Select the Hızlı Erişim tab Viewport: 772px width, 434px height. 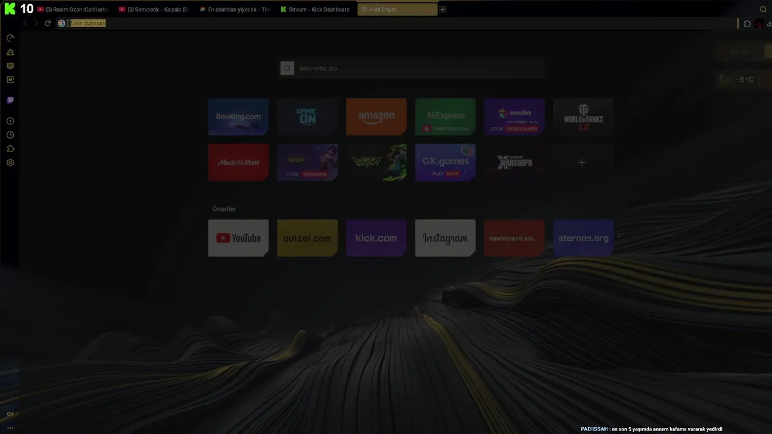coord(397,10)
